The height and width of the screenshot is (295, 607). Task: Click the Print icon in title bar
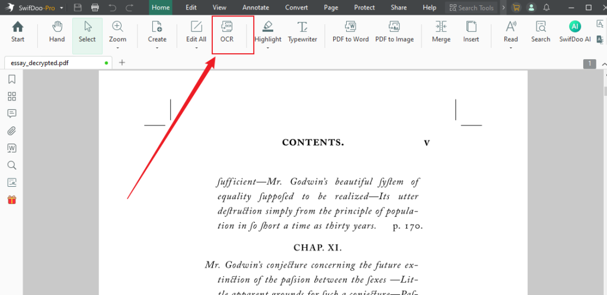pyautogui.click(x=95, y=7)
